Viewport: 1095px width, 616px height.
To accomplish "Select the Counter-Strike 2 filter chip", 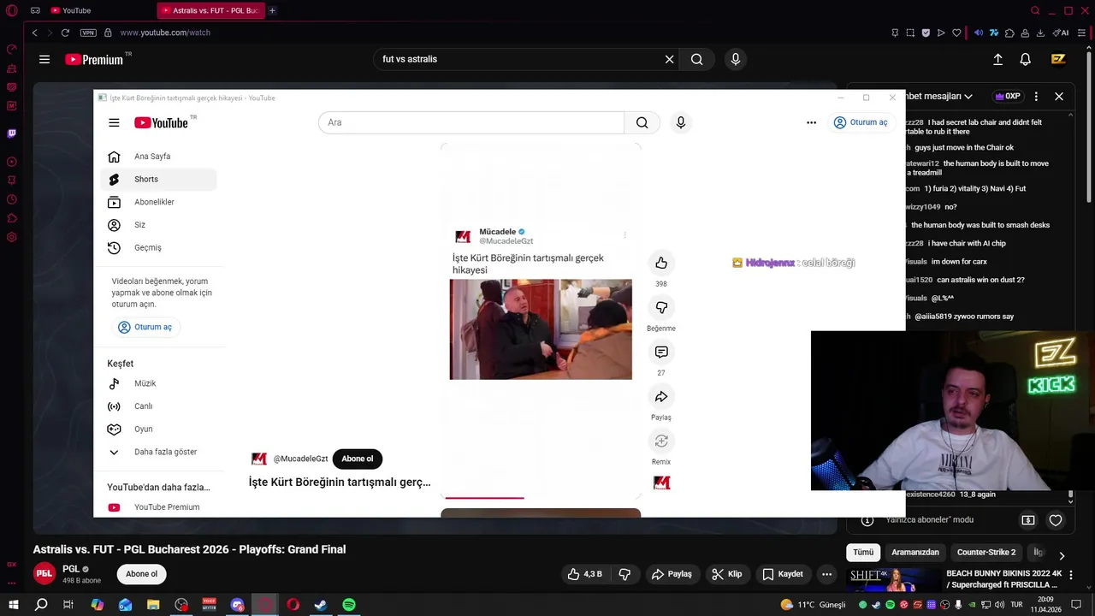I will (x=986, y=553).
